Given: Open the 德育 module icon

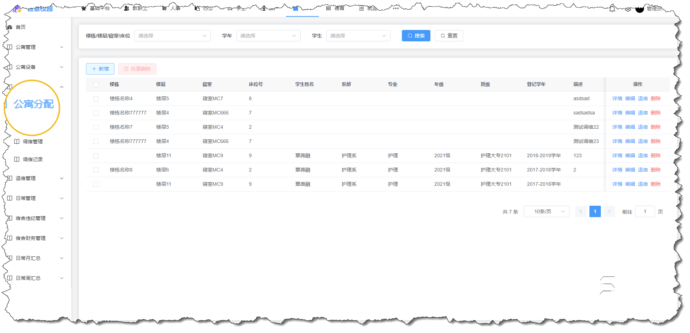Looking at the screenshot, I should pyautogui.click(x=328, y=8).
